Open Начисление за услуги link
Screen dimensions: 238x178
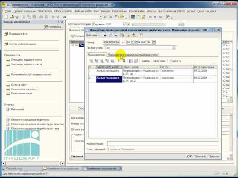(24, 89)
